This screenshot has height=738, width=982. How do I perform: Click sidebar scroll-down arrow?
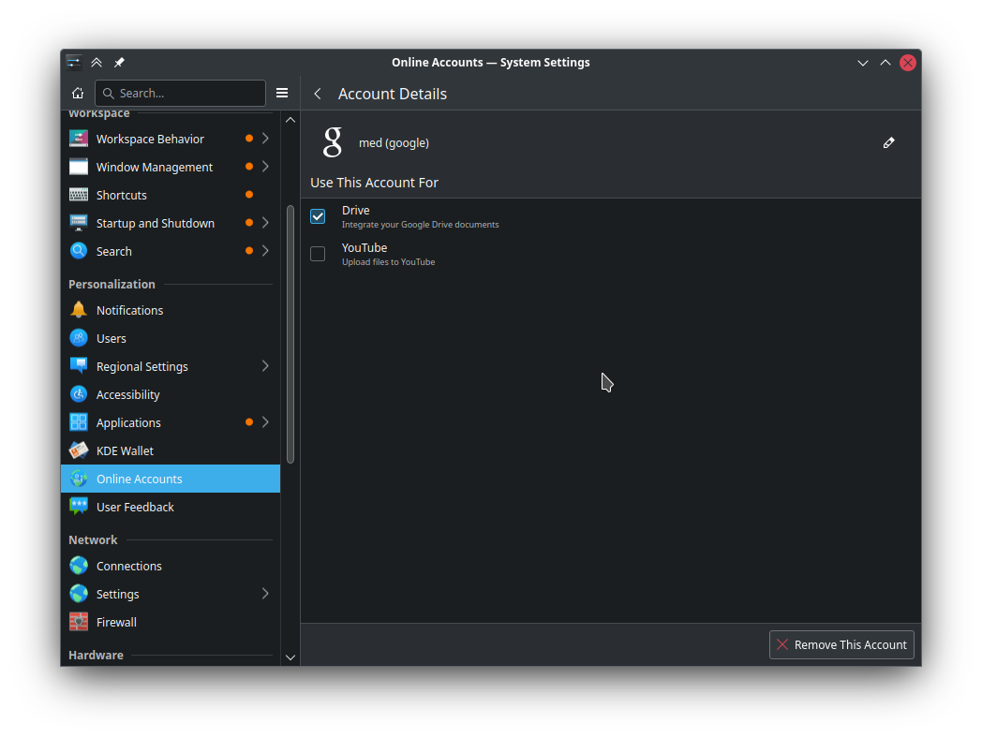[x=290, y=657]
